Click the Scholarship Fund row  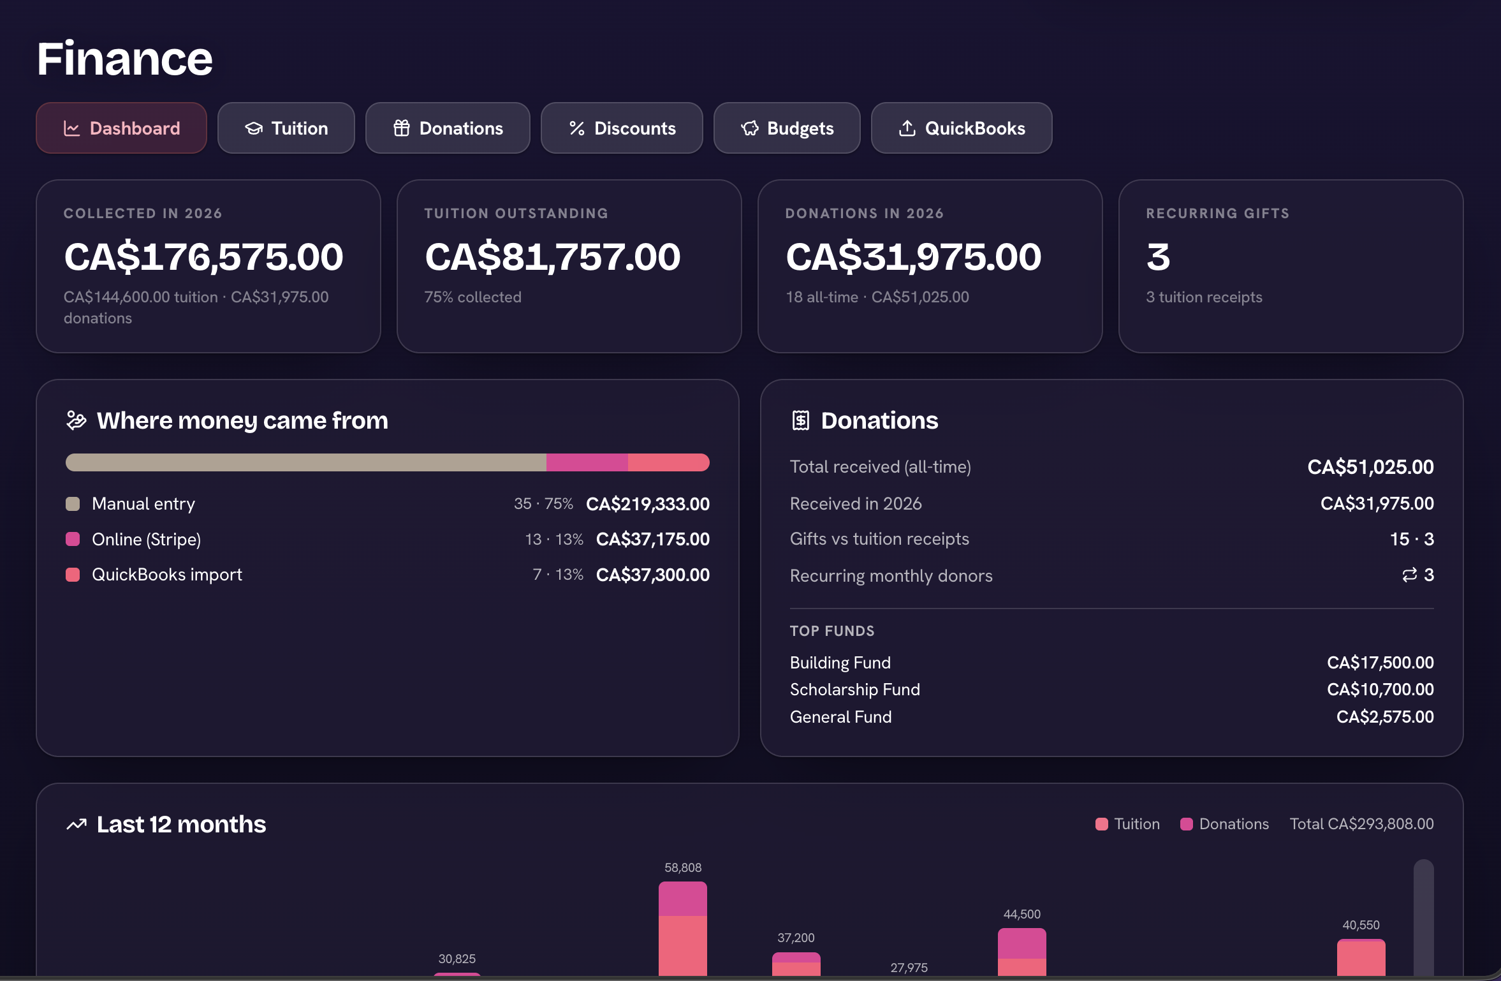click(1112, 690)
